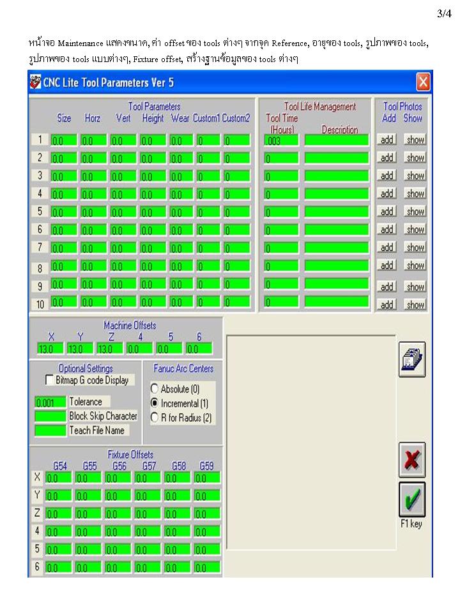Click Description field for tool 1

tap(337, 140)
